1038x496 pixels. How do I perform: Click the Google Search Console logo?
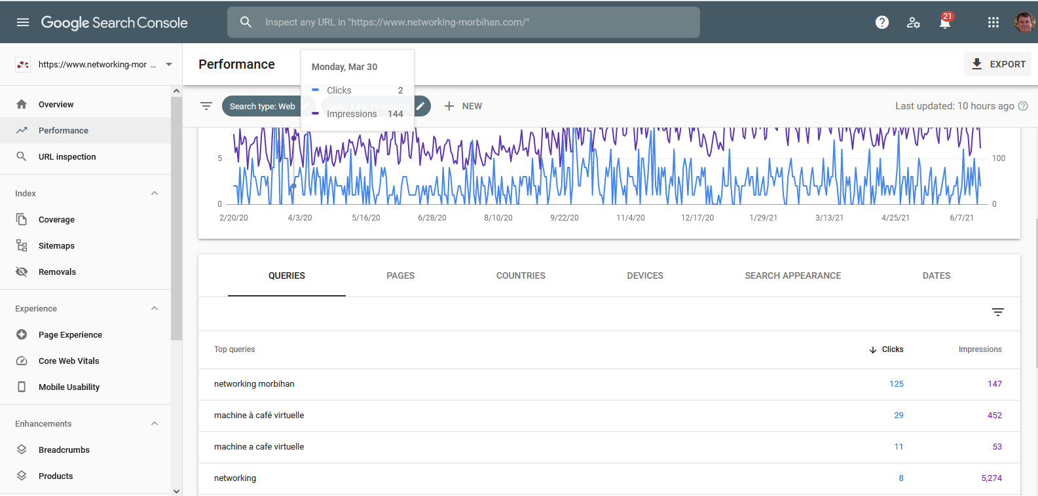pos(114,22)
